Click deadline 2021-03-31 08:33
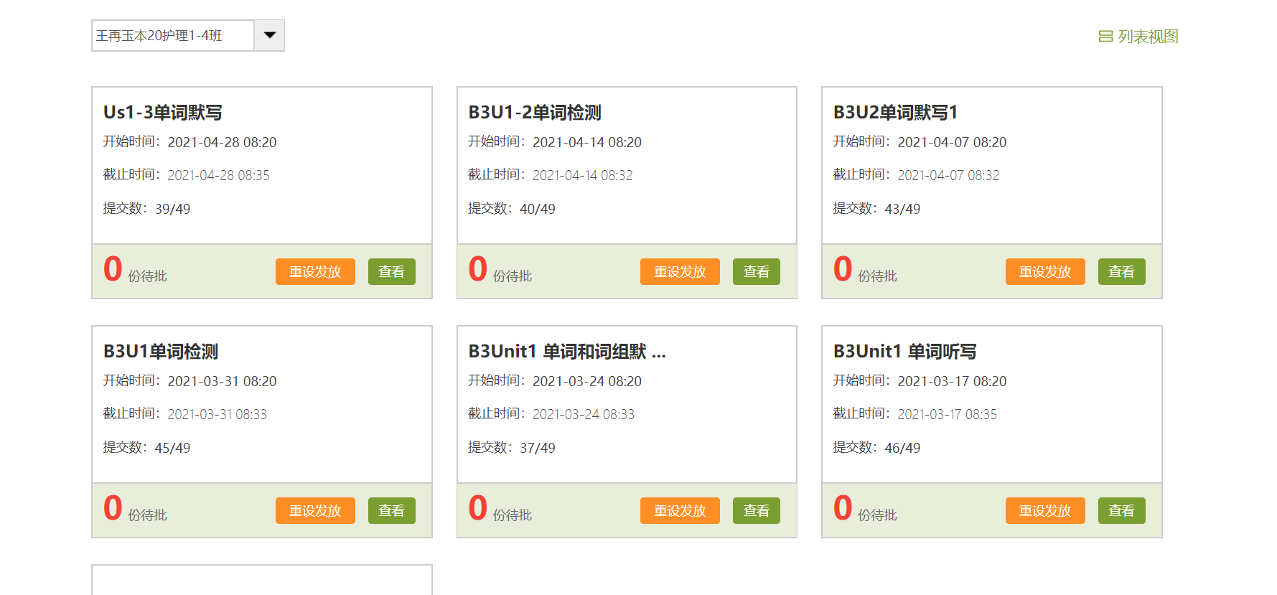Image resolution: width=1277 pixels, height=595 pixels. tap(217, 414)
